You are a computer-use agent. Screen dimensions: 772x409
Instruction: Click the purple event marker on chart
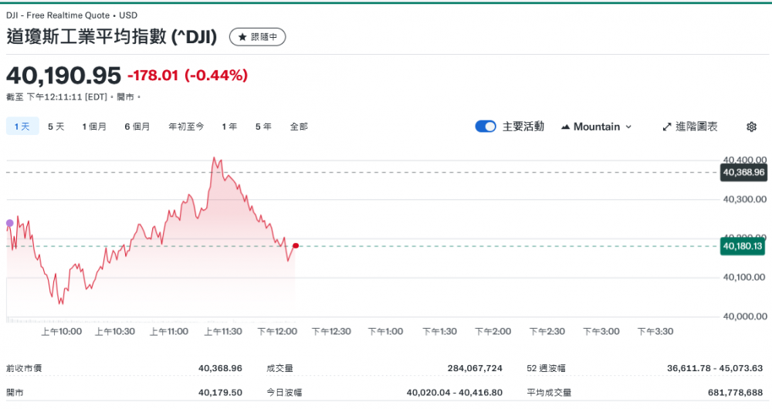tap(9, 223)
